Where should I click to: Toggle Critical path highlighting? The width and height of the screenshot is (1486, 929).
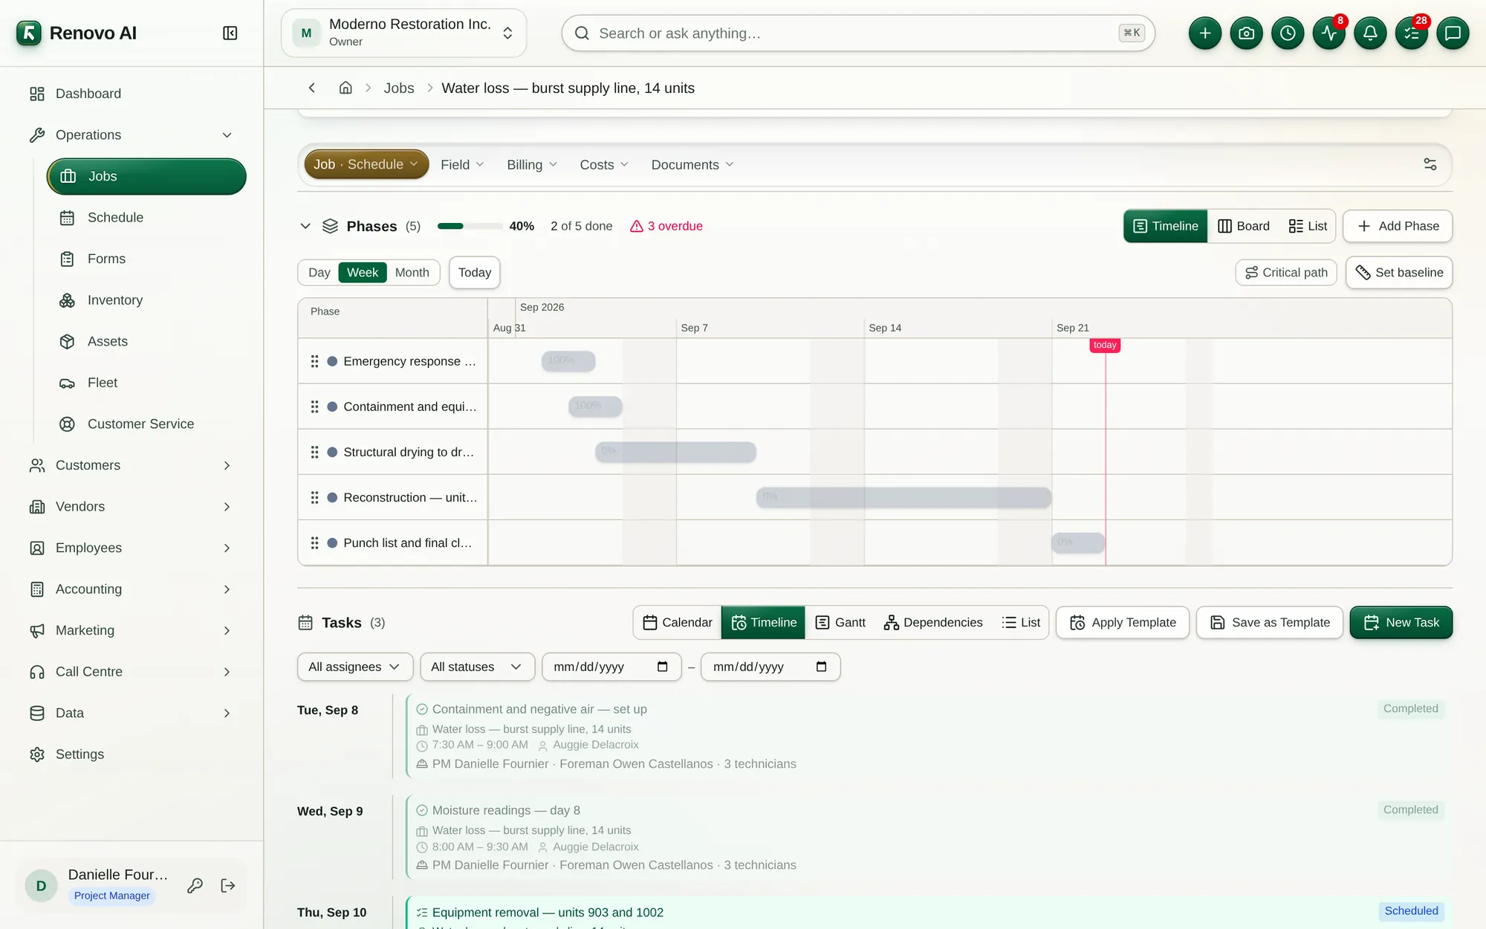pyautogui.click(x=1286, y=273)
